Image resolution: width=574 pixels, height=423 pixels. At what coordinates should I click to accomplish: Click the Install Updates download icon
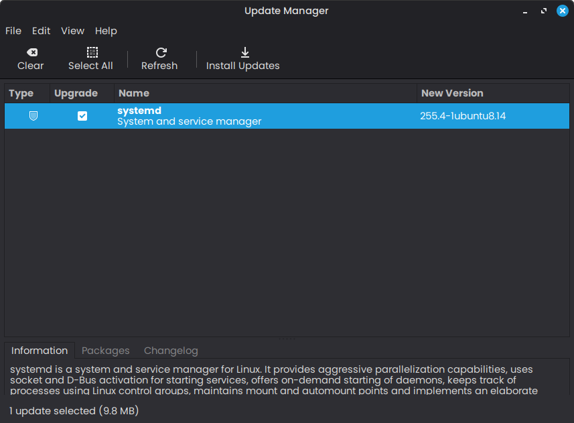244,52
